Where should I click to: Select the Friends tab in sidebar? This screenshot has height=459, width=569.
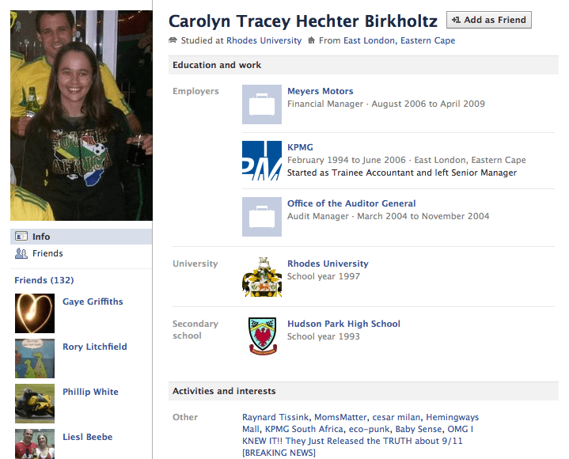[81, 253]
